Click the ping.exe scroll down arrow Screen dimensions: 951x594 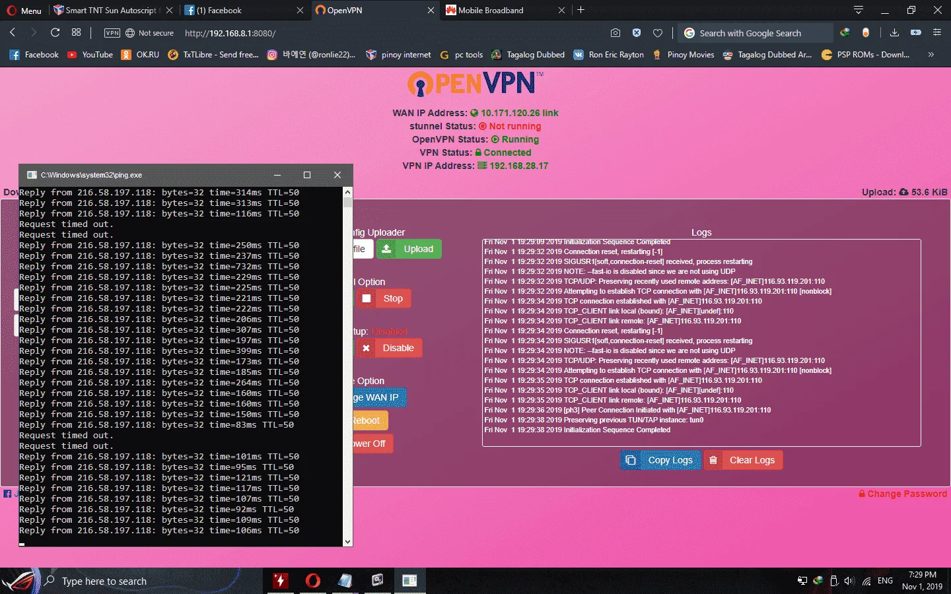(347, 542)
